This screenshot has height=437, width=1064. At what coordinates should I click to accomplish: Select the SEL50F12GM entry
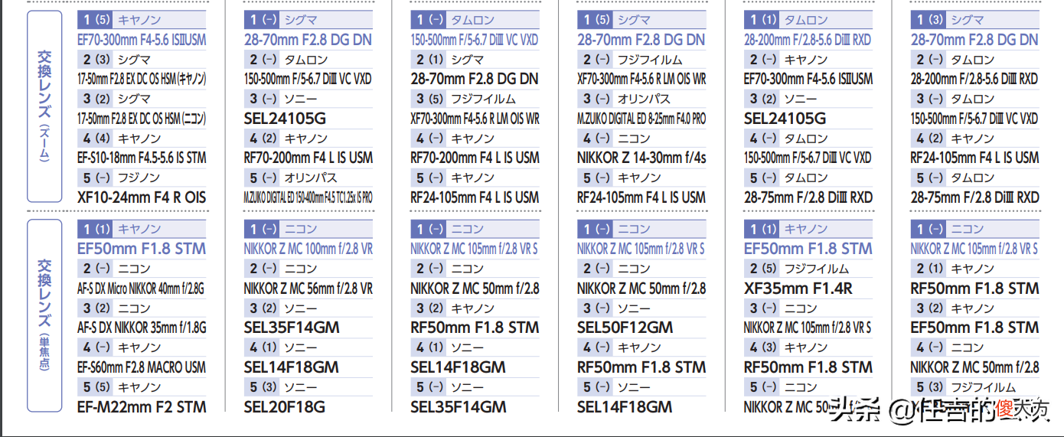[625, 328]
